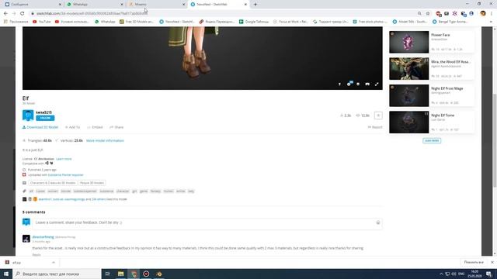The width and height of the screenshot is (497, 279).
Task: Open the Chrome profile avatar
Action: point(483,13)
